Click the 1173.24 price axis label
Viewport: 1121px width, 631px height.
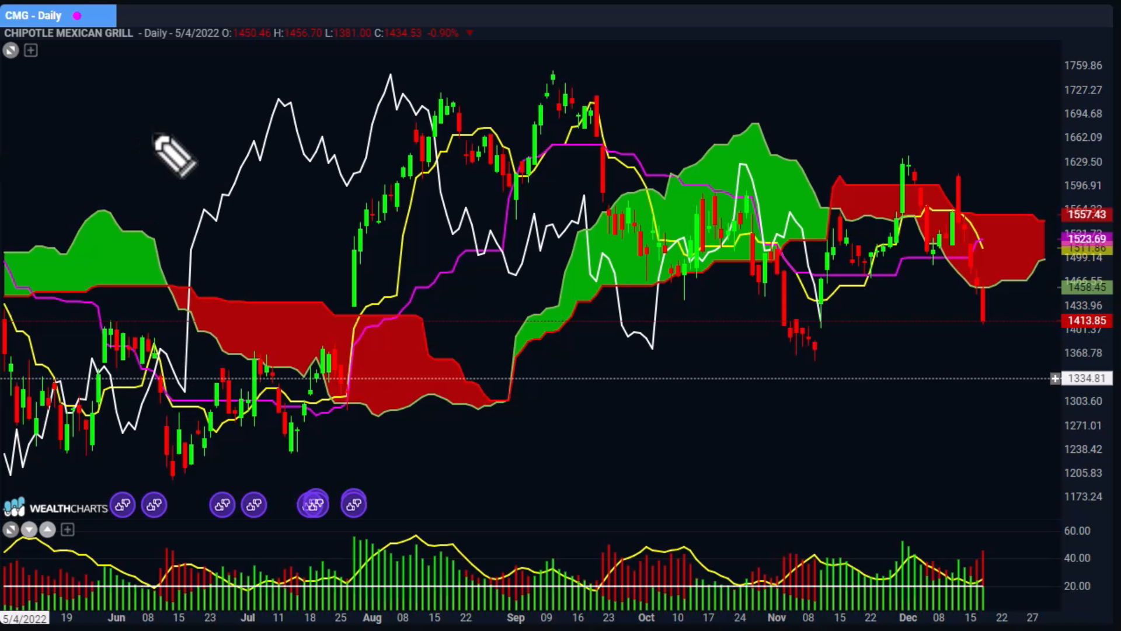(x=1083, y=497)
